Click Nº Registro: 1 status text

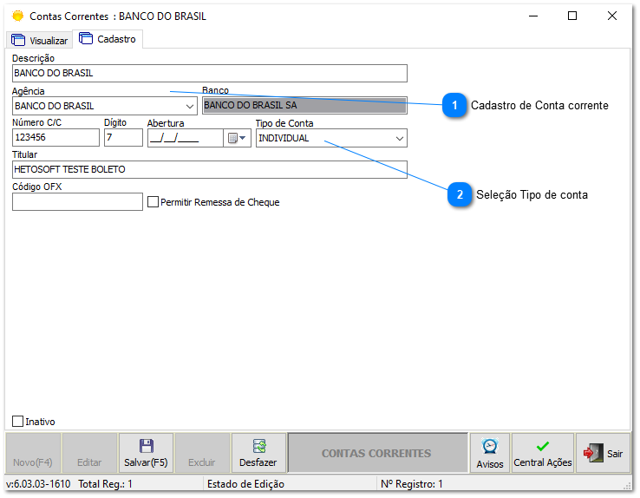click(x=411, y=484)
